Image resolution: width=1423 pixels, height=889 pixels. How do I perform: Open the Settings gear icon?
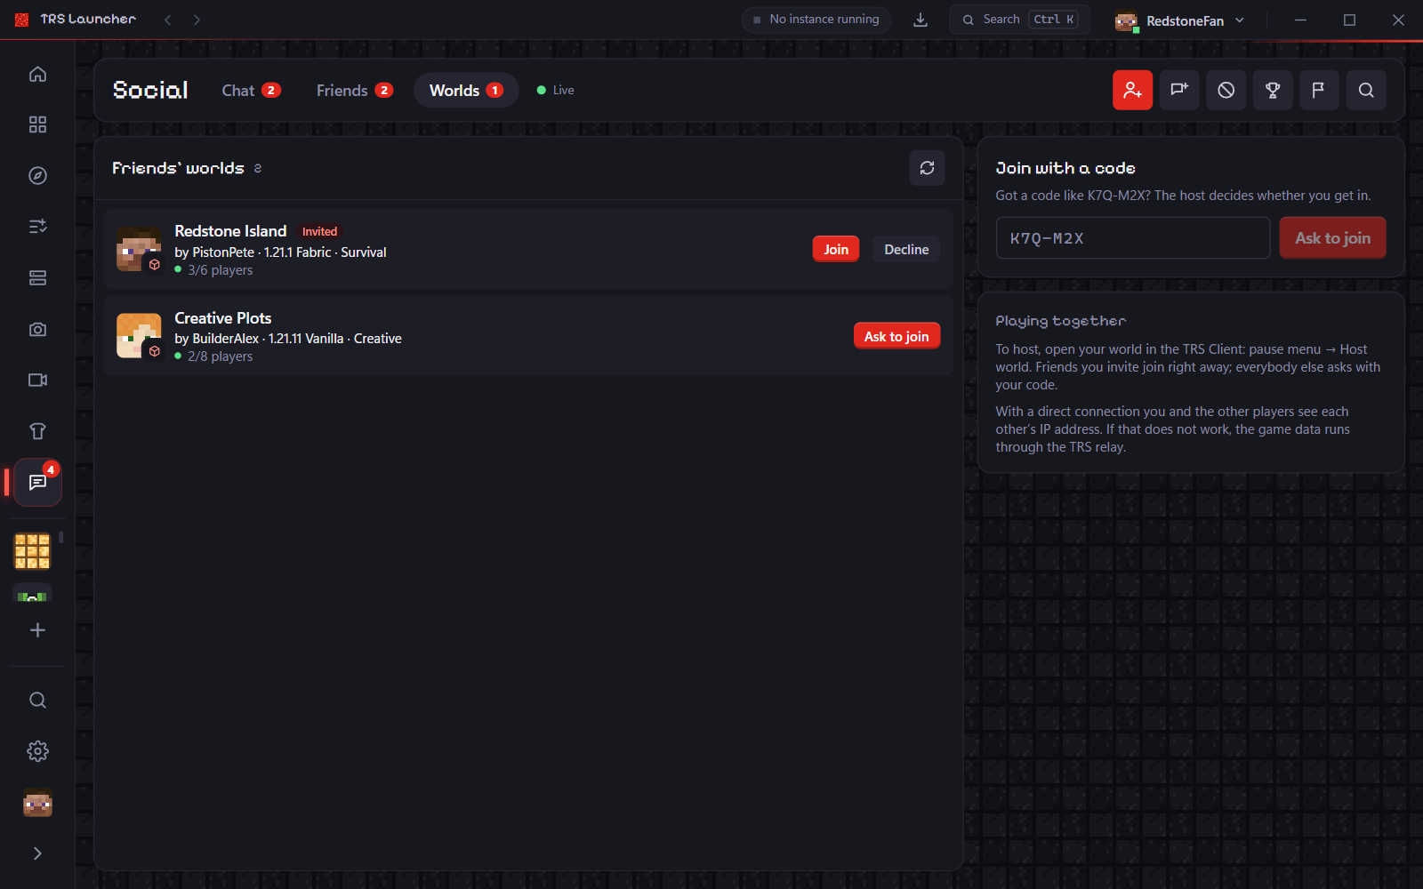37,751
